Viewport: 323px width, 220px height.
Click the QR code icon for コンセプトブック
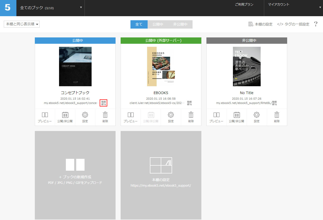(103, 103)
